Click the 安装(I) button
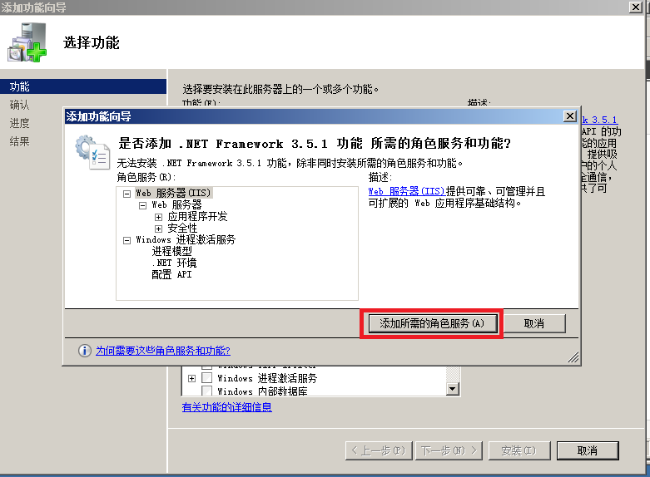This screenshot has width=650, height=477. 519,450
